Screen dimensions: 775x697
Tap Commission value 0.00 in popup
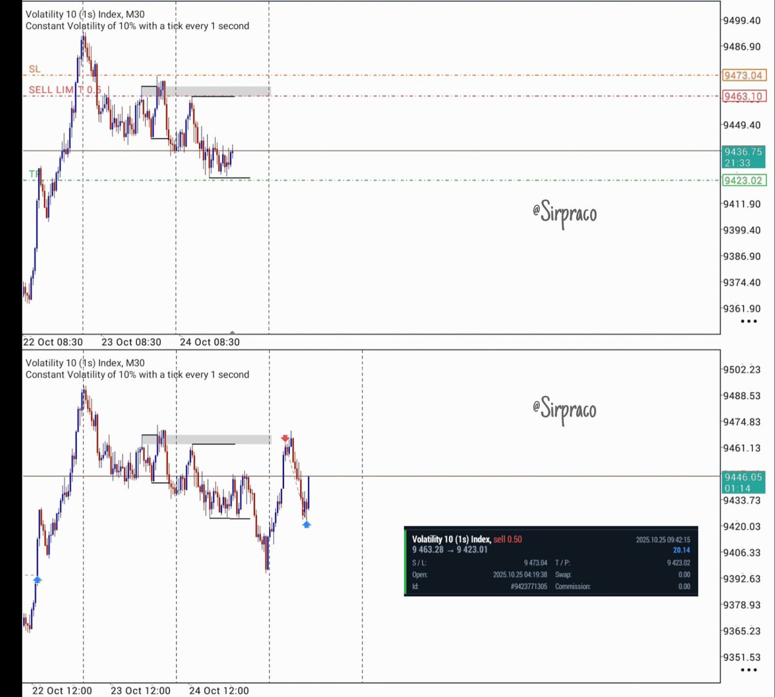click(x=684, y=587)
